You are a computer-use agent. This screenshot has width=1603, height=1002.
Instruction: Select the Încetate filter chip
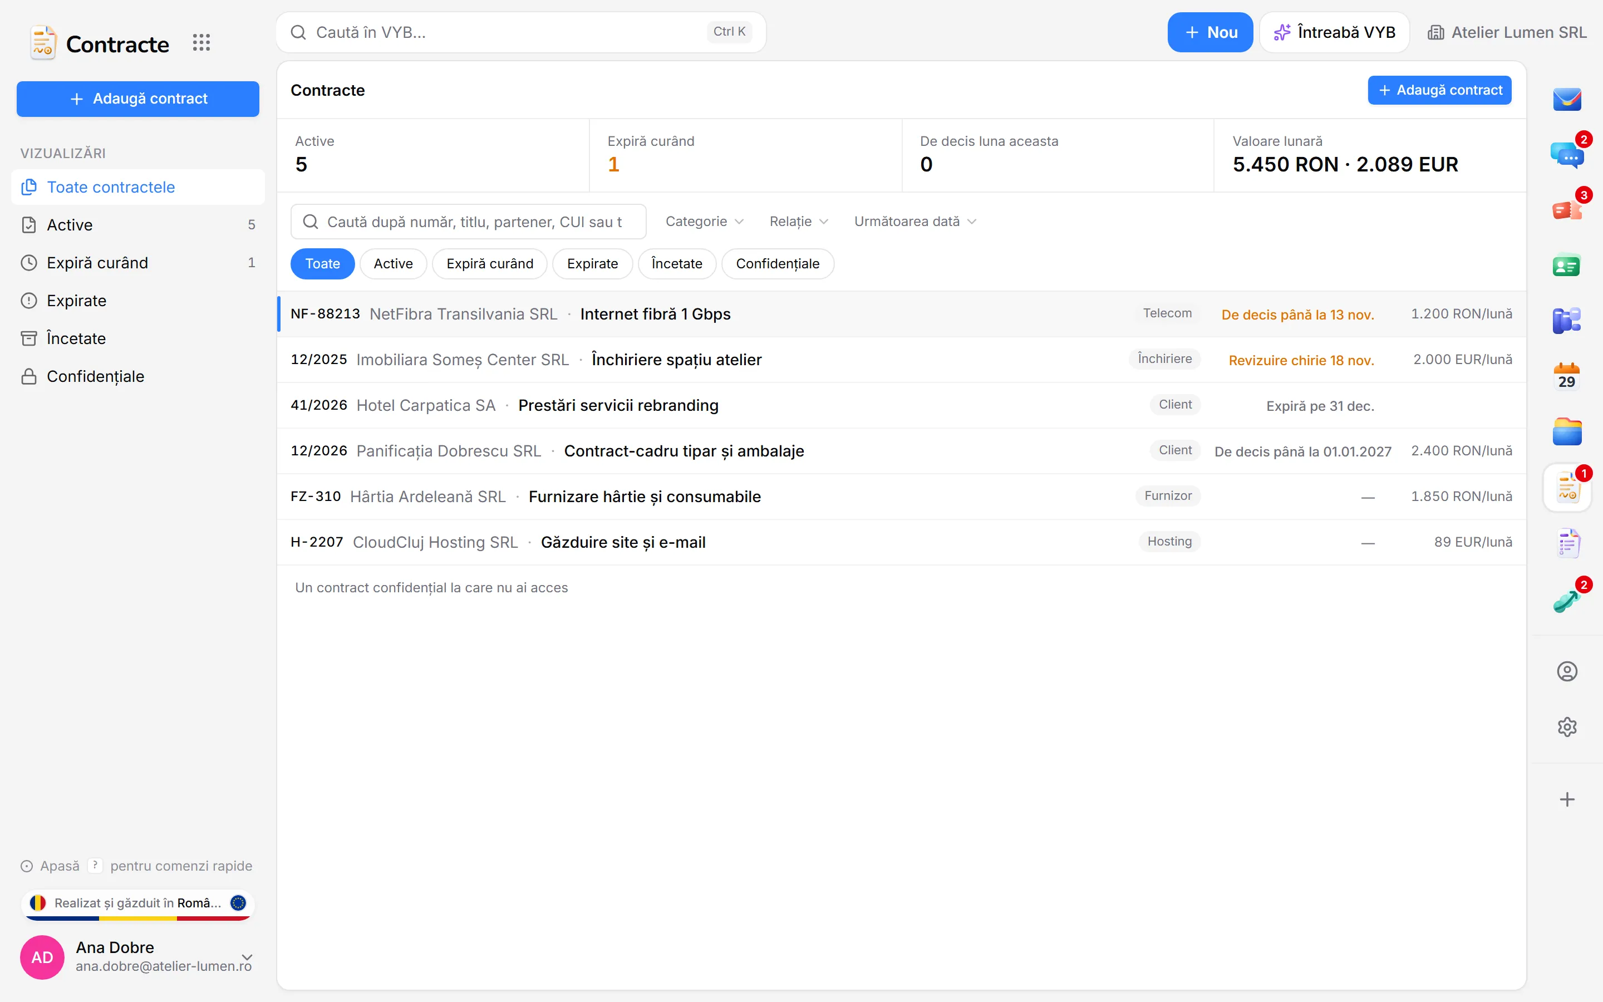(x=676, y=264)
